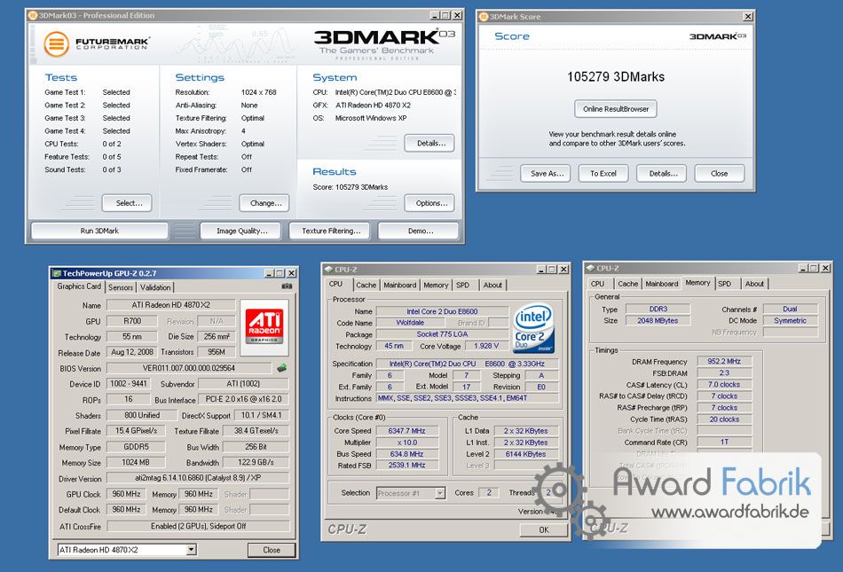Click the '105279 3DMarks' score text
Viewport: 843px width, 572px height.
[x=616, y=77]
